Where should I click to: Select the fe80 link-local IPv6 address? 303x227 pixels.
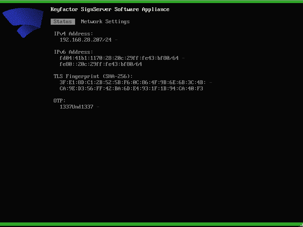click(101, 64)
